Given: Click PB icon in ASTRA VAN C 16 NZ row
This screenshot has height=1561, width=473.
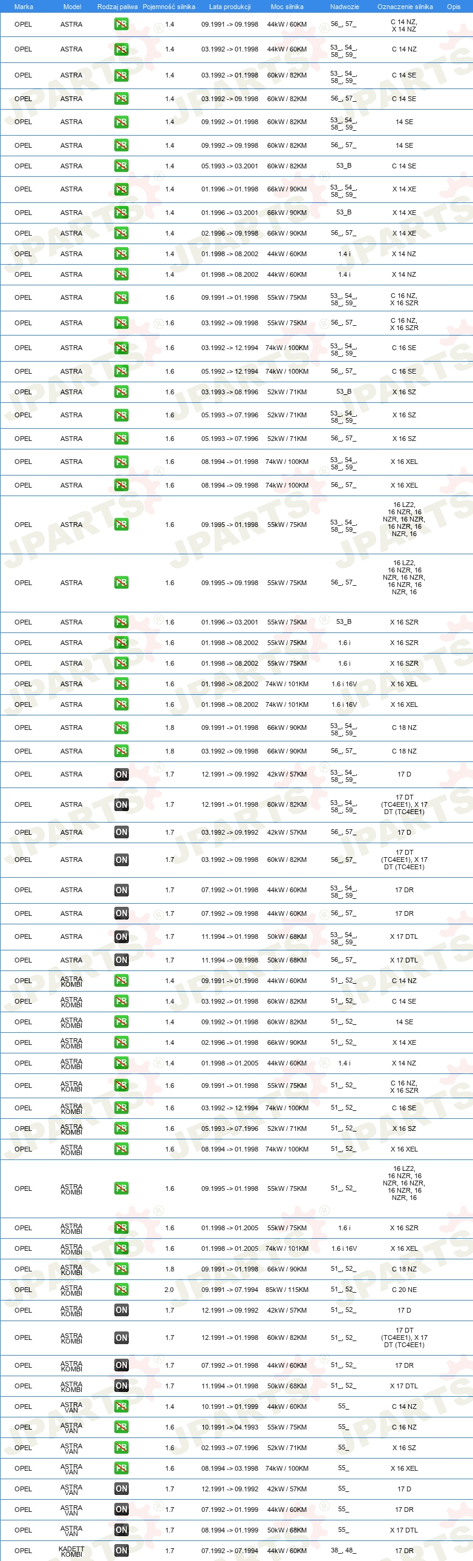Looking at the screenshot, I should tap(122, 1427).
